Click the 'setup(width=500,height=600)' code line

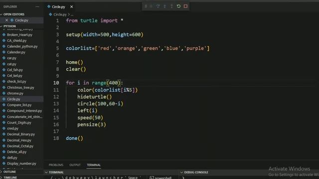coord(105,34)
